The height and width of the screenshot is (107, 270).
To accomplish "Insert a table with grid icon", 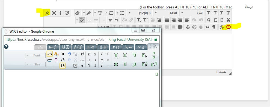I will pos(180,27).
